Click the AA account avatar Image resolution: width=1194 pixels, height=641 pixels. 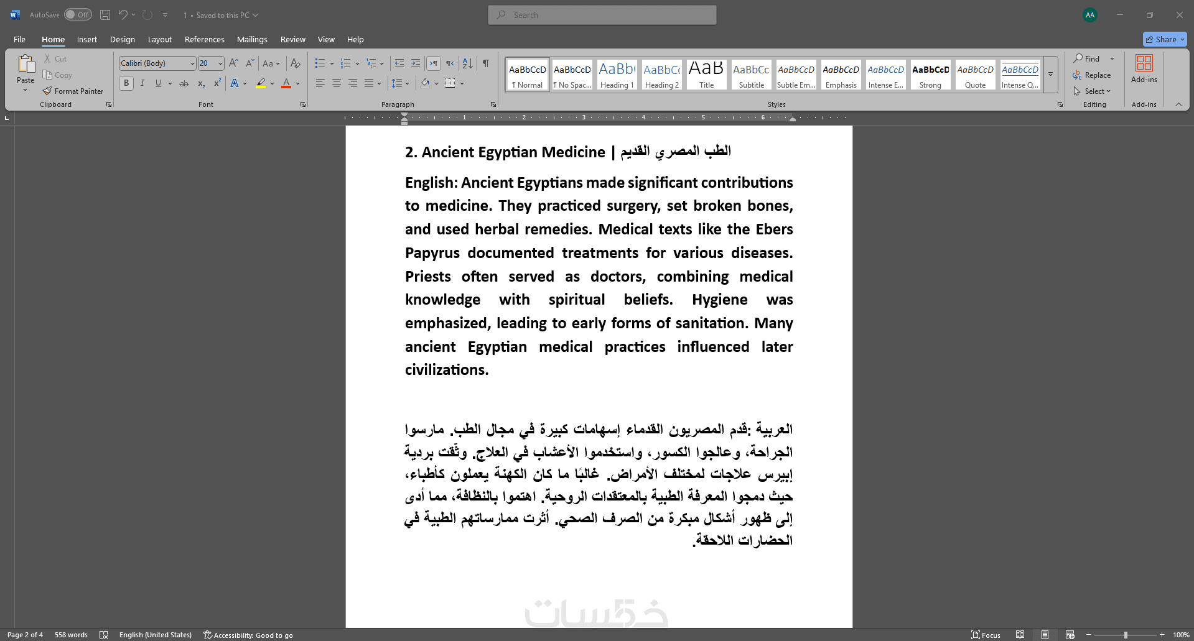tap(1090, 15)
